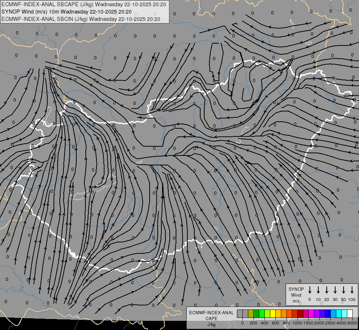The height and width of the screenshot is (330, 359).
Task: Pick the sky blue CAPE swatch after 2500
Action: point(334,313)
